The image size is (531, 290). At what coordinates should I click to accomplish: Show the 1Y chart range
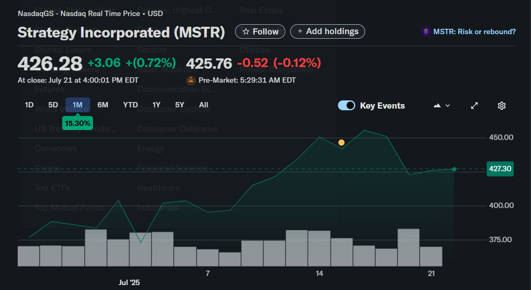pos(156,105)
